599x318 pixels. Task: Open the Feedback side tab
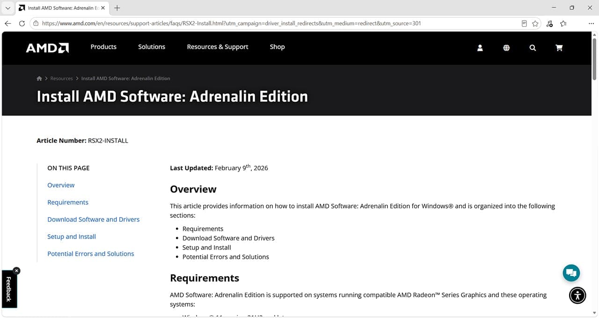[x=8, y=289]
